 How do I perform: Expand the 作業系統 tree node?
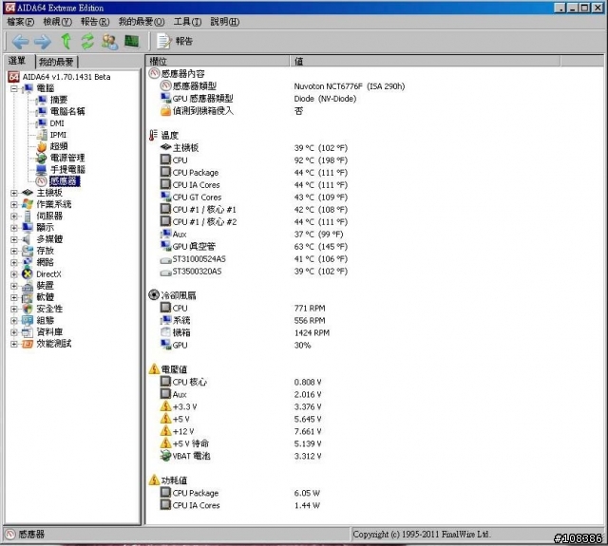14,204
